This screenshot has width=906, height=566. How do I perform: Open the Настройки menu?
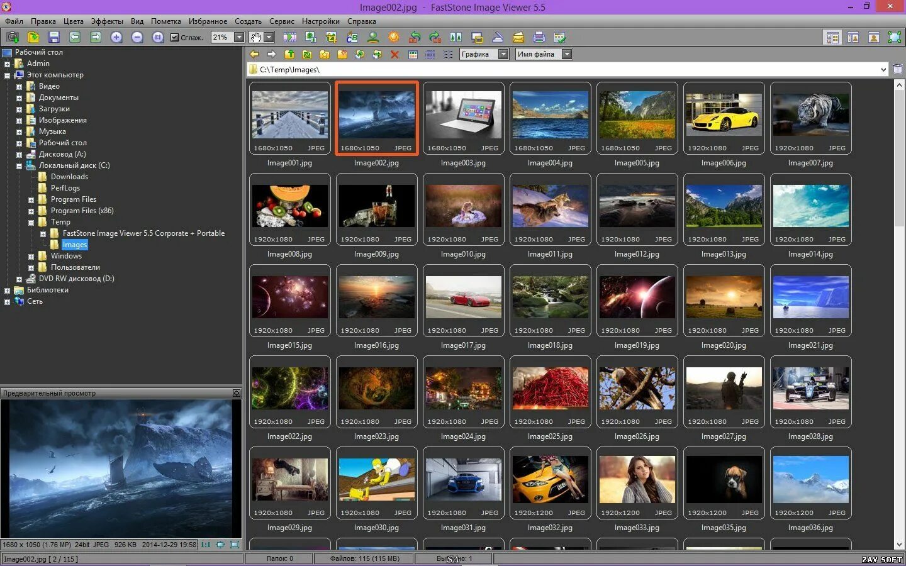[320, 21]
